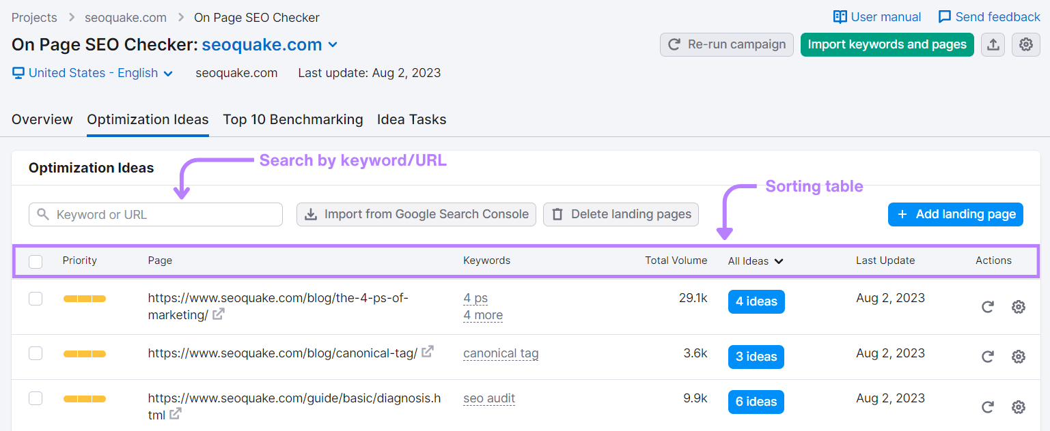This screenshot has width=1050, height=431.
Task: Click the export upload icon button
Action: click(x=993, y=45)
